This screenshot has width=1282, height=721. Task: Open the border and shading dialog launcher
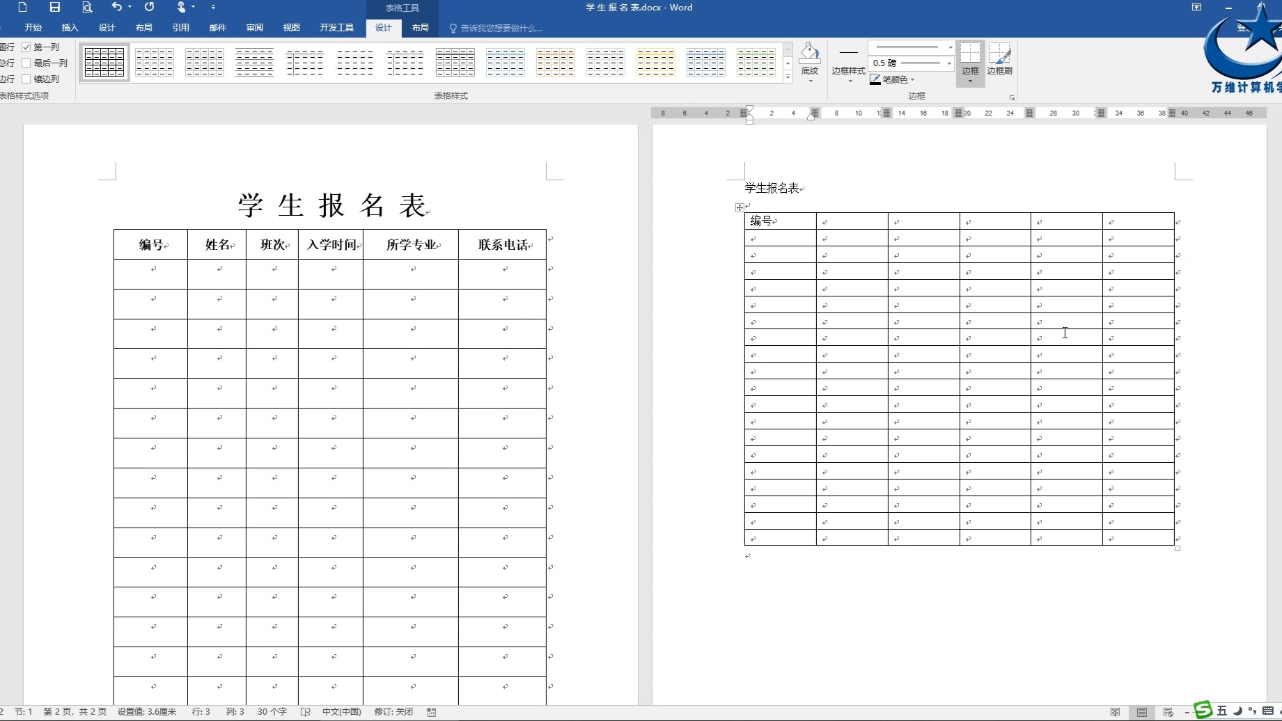click(1012, 97)
